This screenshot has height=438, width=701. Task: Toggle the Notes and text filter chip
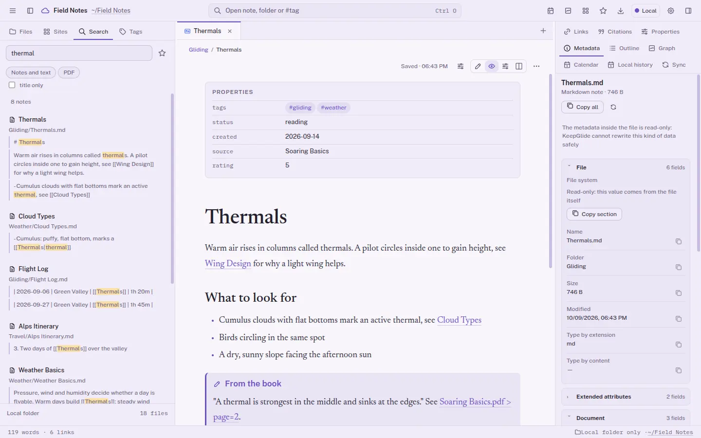pos(31,73)
